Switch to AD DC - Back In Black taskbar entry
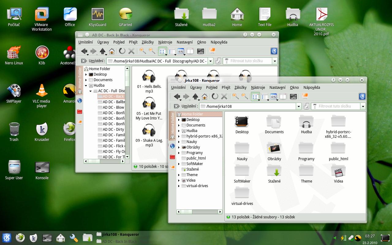The height and width of the screenshot is (245, 392). point(126,241)
